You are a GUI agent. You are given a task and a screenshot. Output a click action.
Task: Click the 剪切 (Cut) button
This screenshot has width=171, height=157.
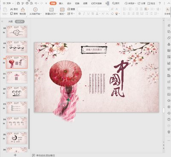[14, 9]
